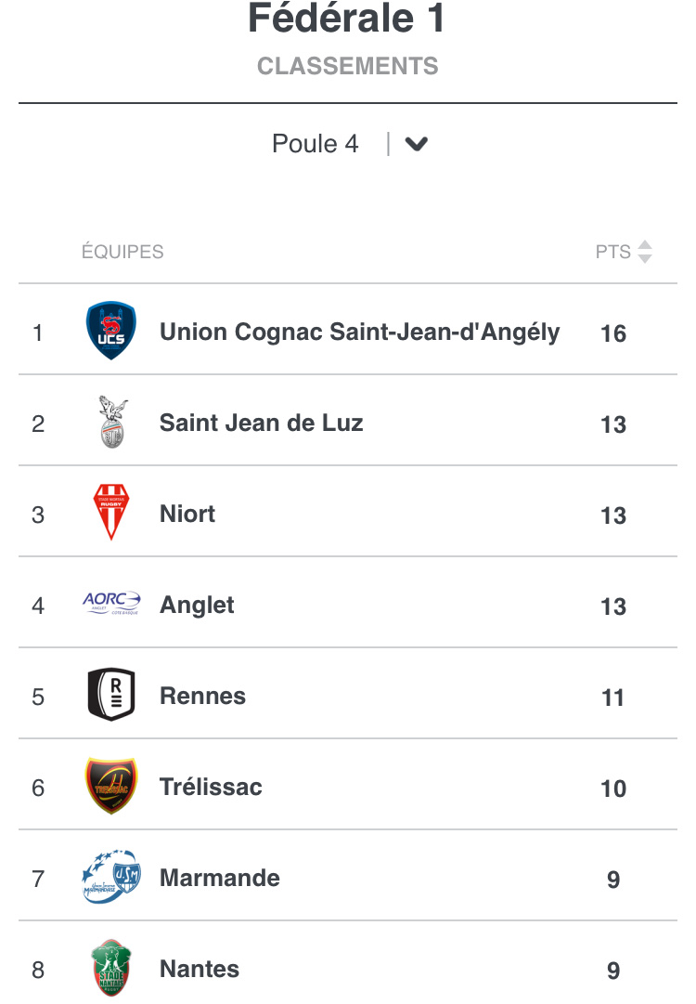This screenshot has height=1004, width=696.
Task: Open the Rennes team name link
Action: point(202,697)
